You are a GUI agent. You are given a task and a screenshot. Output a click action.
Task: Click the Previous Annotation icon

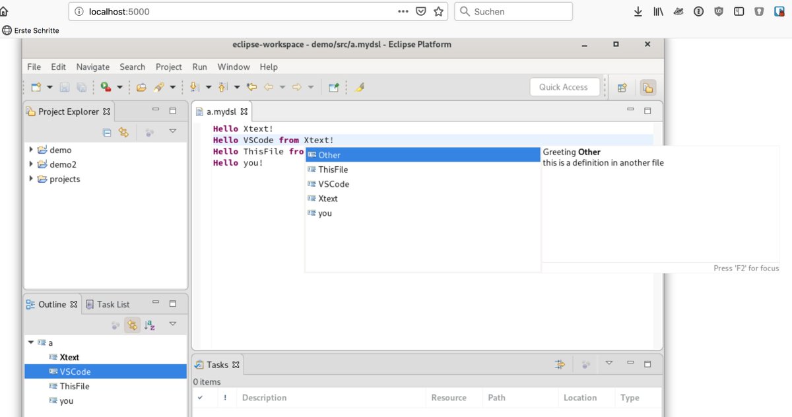[222, 87]
